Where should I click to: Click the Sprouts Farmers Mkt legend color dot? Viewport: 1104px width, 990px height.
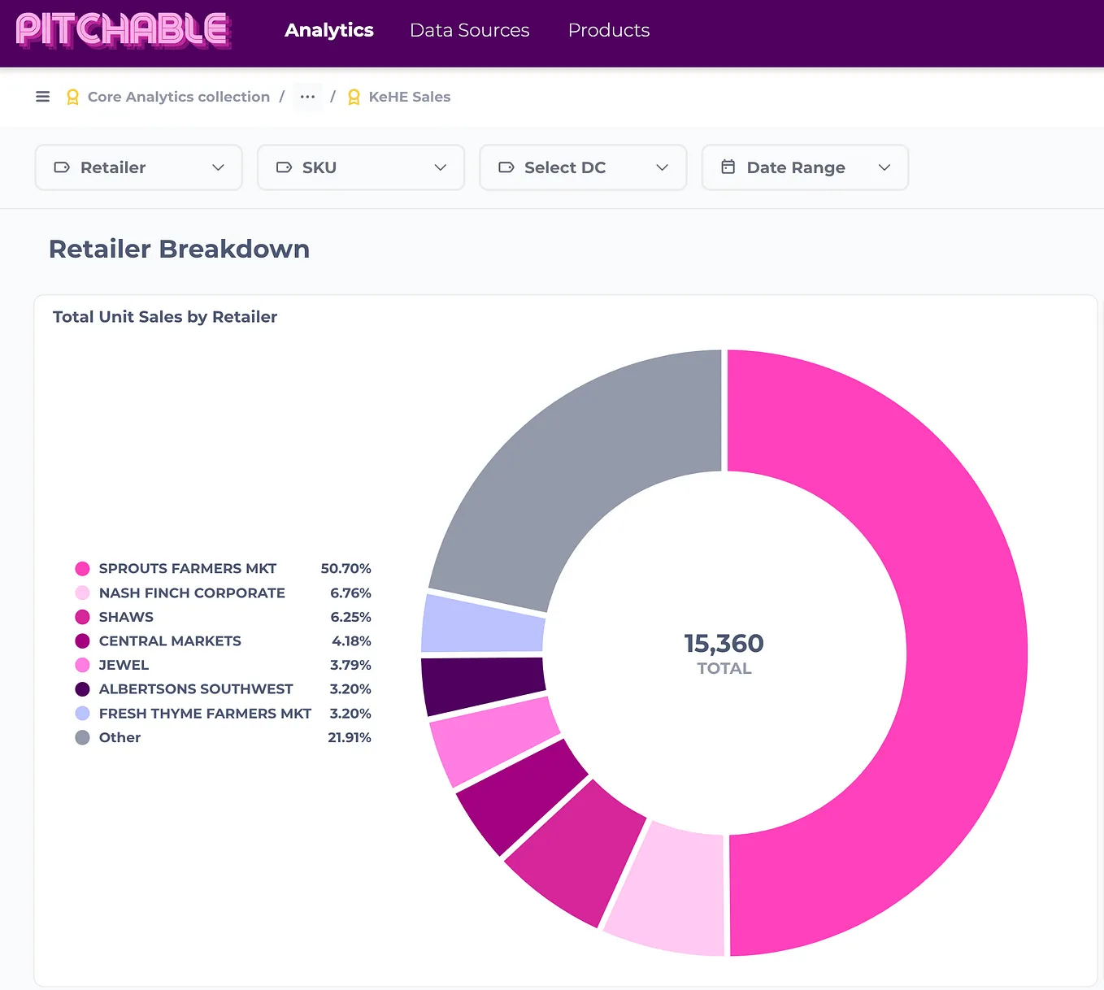(x=82, y=569)
